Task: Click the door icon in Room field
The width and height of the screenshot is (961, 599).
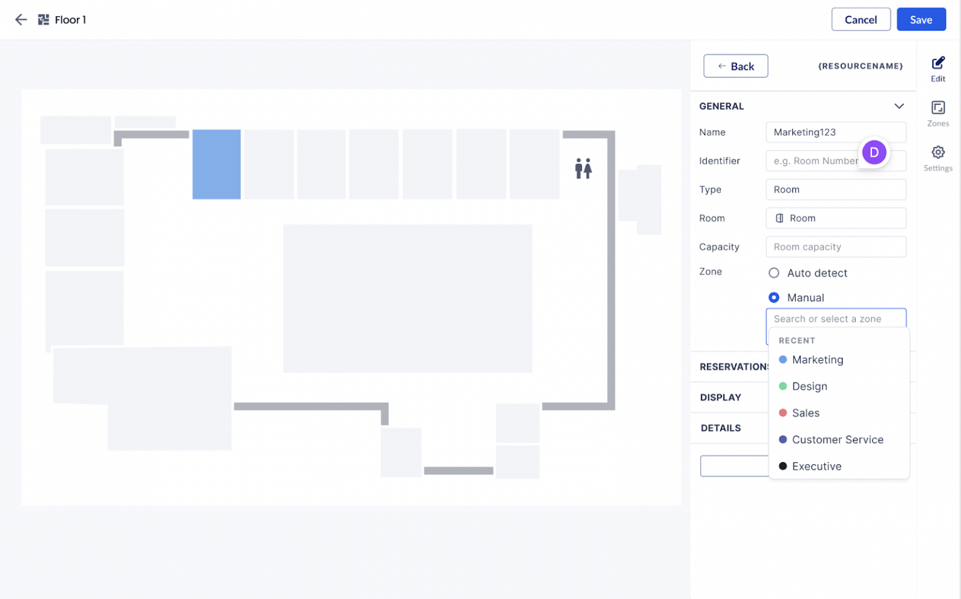Action: click(779, 218)
